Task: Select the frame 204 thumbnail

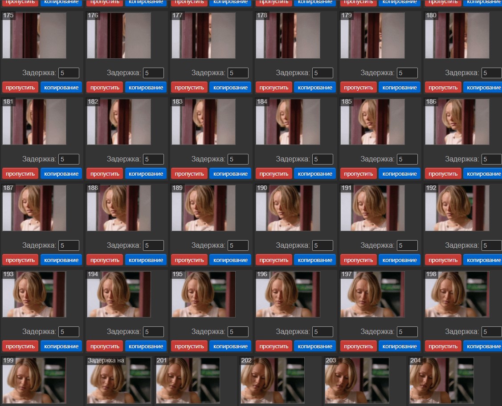Action: (441, 381)
